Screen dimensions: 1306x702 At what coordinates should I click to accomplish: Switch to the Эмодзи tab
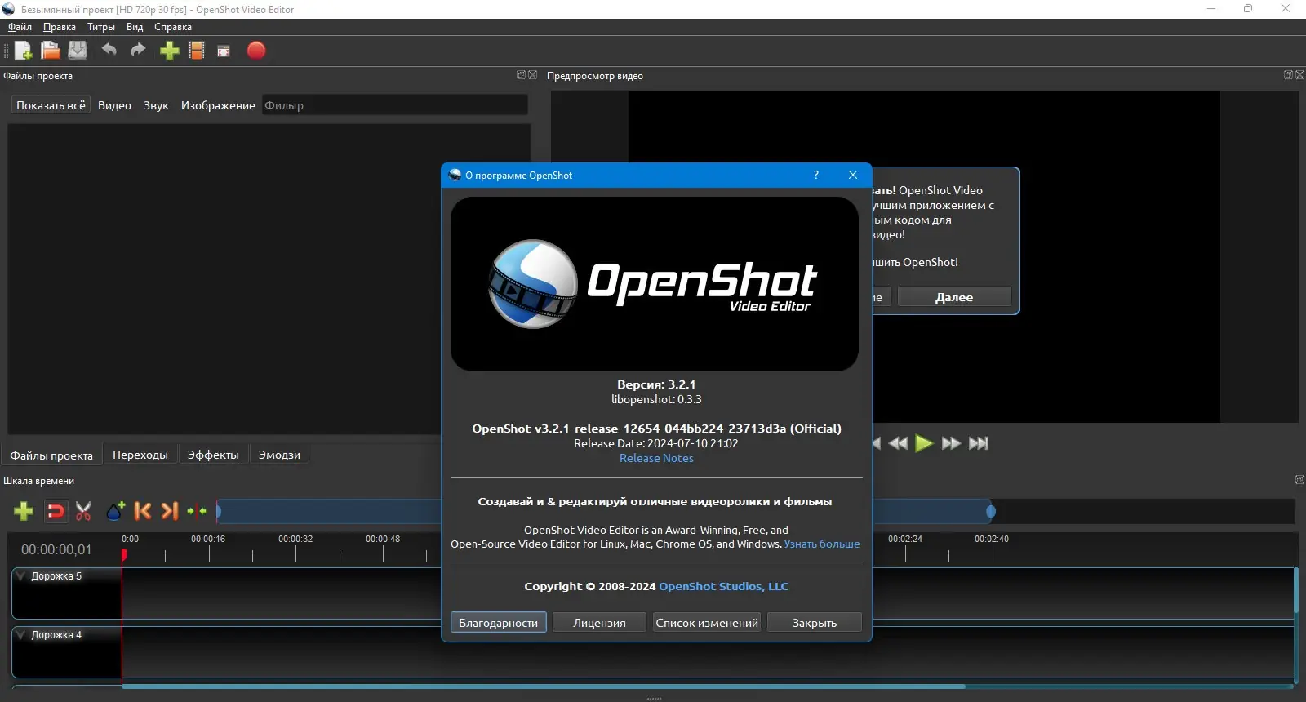[279, 455]
